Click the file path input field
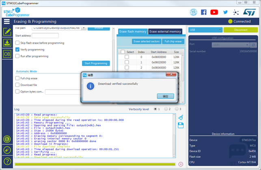Screen dimensions: 261x170 point(56,28)
